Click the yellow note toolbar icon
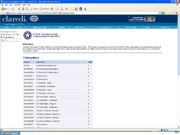This screenshot has width=180, height=135. [x=72, y=9]
